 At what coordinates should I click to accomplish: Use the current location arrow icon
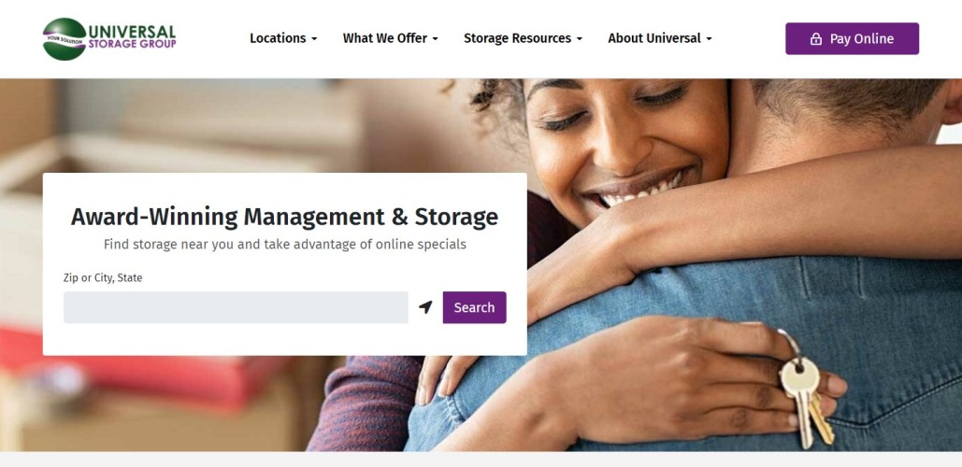pyautogui.click(x=425, y=307)
